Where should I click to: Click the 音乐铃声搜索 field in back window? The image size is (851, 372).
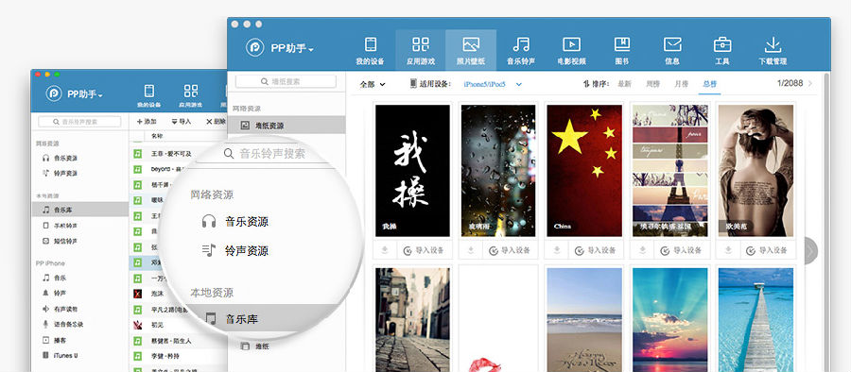coord(79,122)
